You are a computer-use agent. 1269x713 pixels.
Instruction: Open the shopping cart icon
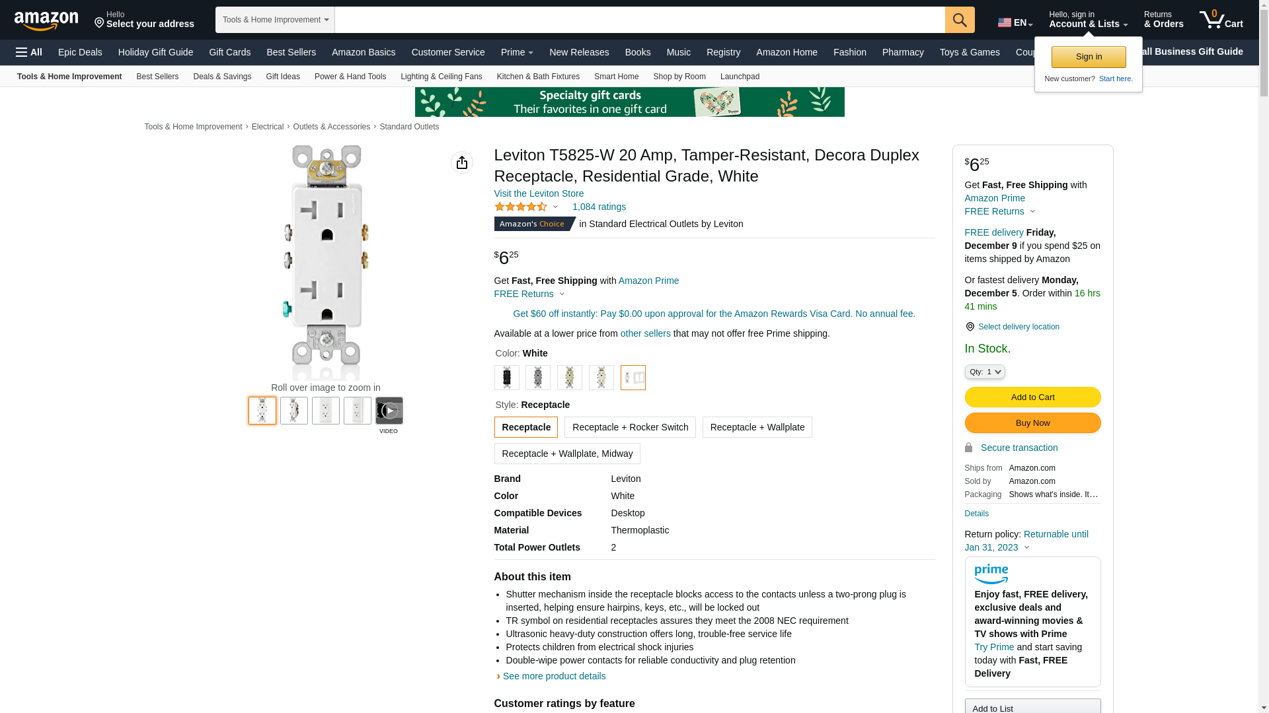(1221, 20)
